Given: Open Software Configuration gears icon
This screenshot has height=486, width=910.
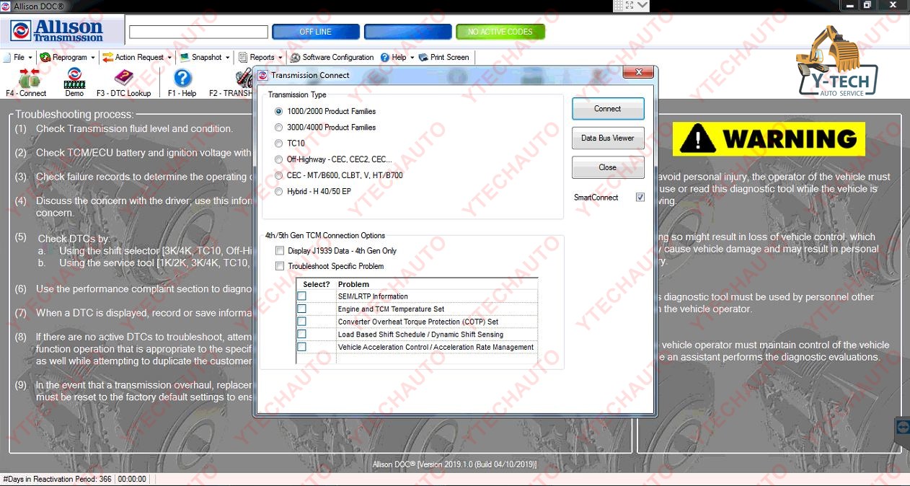Looking at the screenshot, I should [x=294, y=57].
